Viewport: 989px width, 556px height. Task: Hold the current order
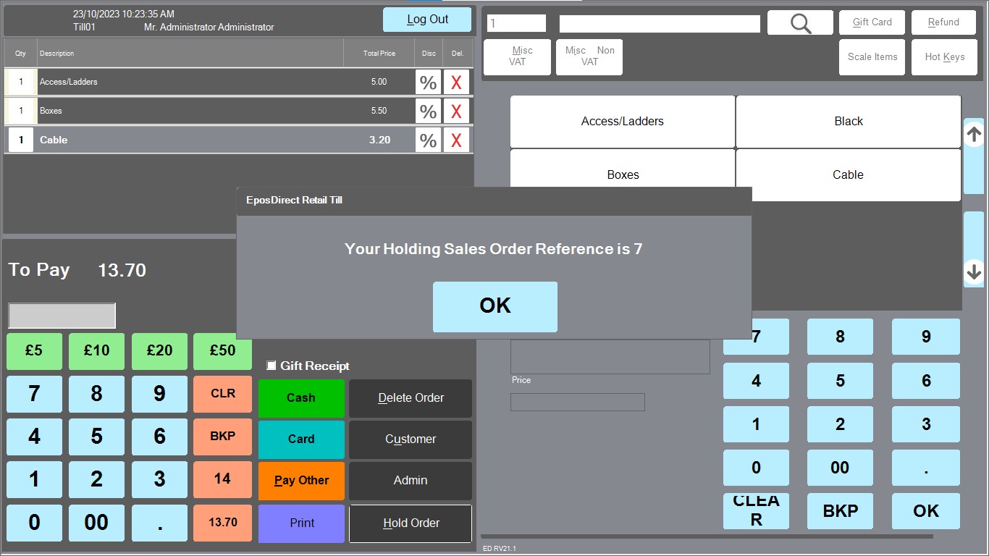(x=410, y=523)
